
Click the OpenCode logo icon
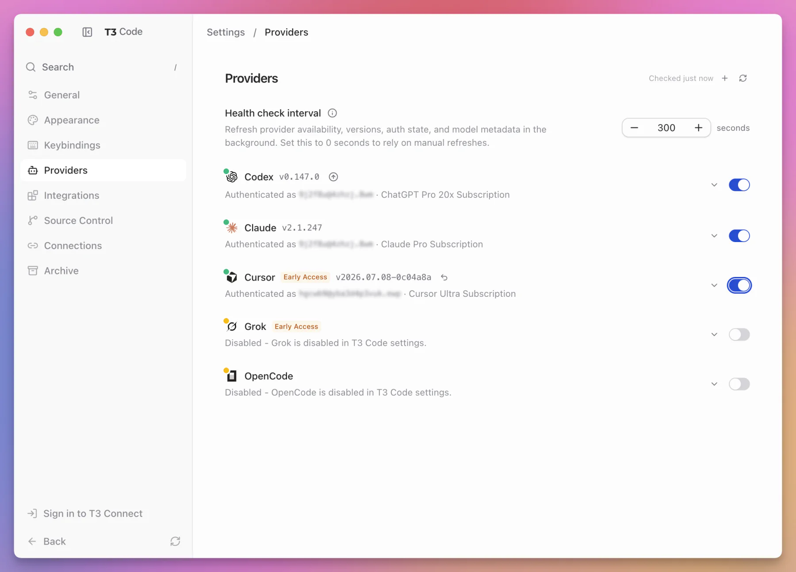tap(232, 376)
